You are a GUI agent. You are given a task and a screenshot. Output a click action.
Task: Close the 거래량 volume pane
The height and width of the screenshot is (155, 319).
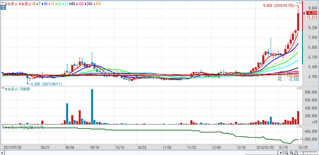[300, 88]
